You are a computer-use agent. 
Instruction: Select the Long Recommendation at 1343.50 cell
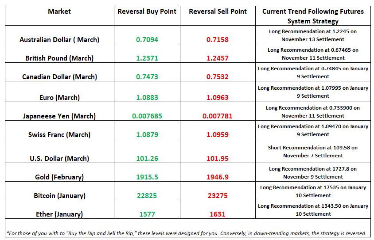pos(313,210)
